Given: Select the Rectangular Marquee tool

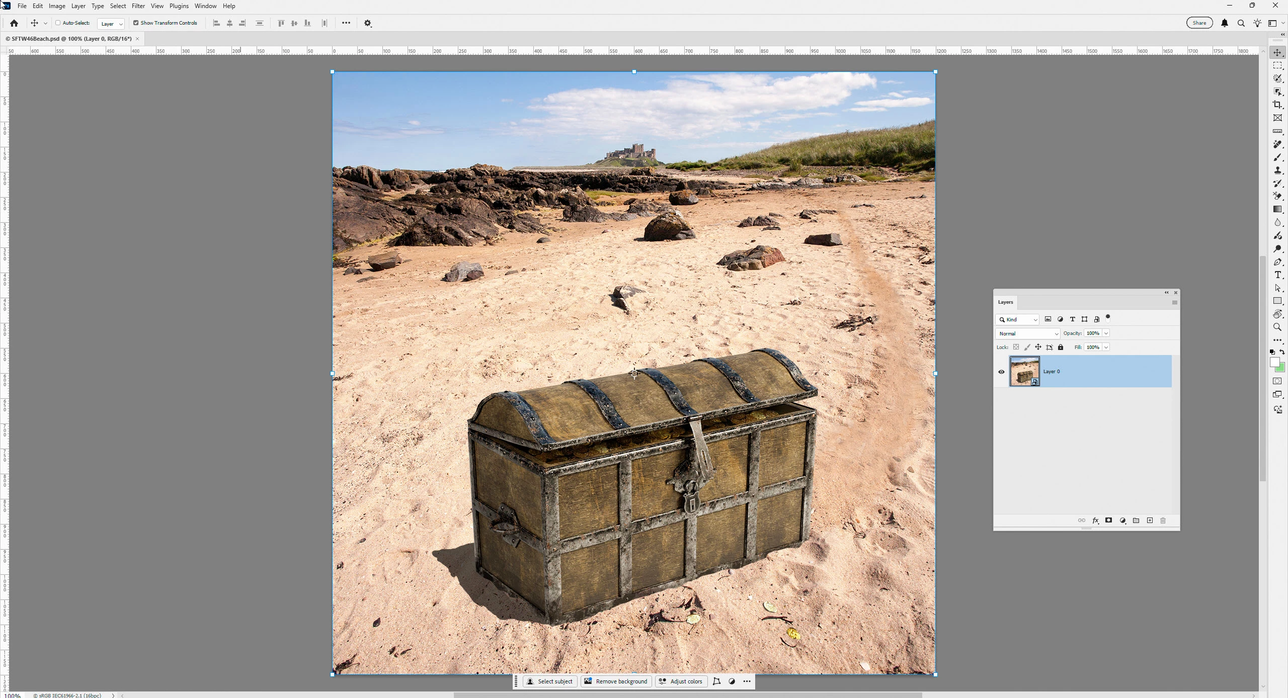Looking at the screenshot, I should tap(1277, 65).
